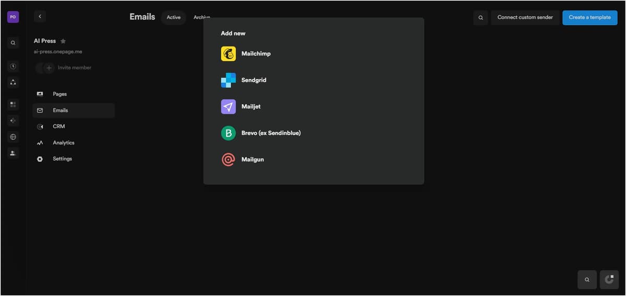Click Connect custom sender button
Screen dimensions: 626x296
coord(525,18)
